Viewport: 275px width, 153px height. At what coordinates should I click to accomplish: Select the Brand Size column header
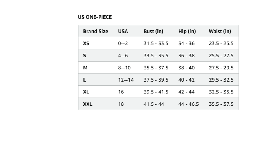(95, 32)
